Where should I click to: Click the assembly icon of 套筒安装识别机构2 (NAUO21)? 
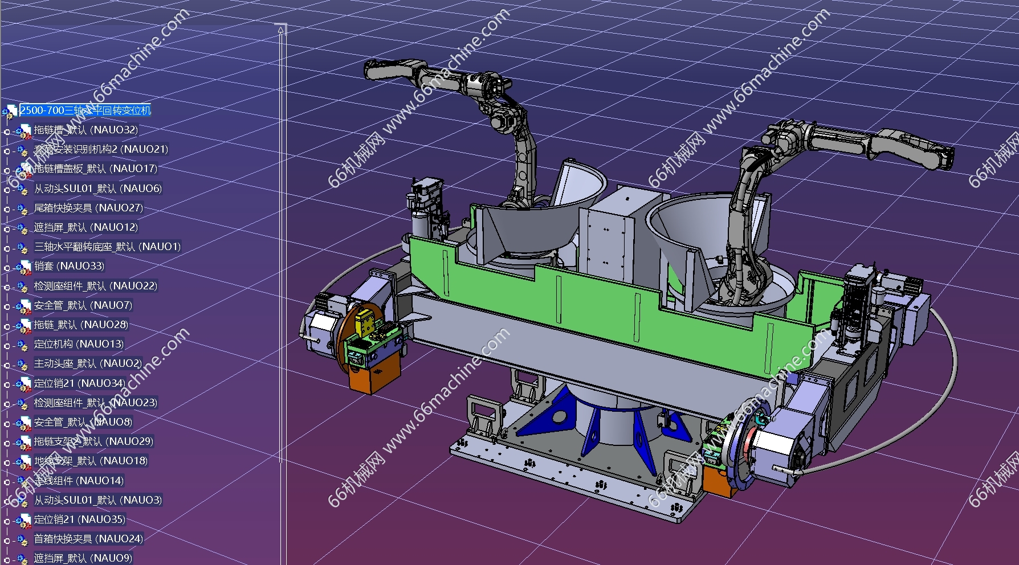click(x=23, y=150)
